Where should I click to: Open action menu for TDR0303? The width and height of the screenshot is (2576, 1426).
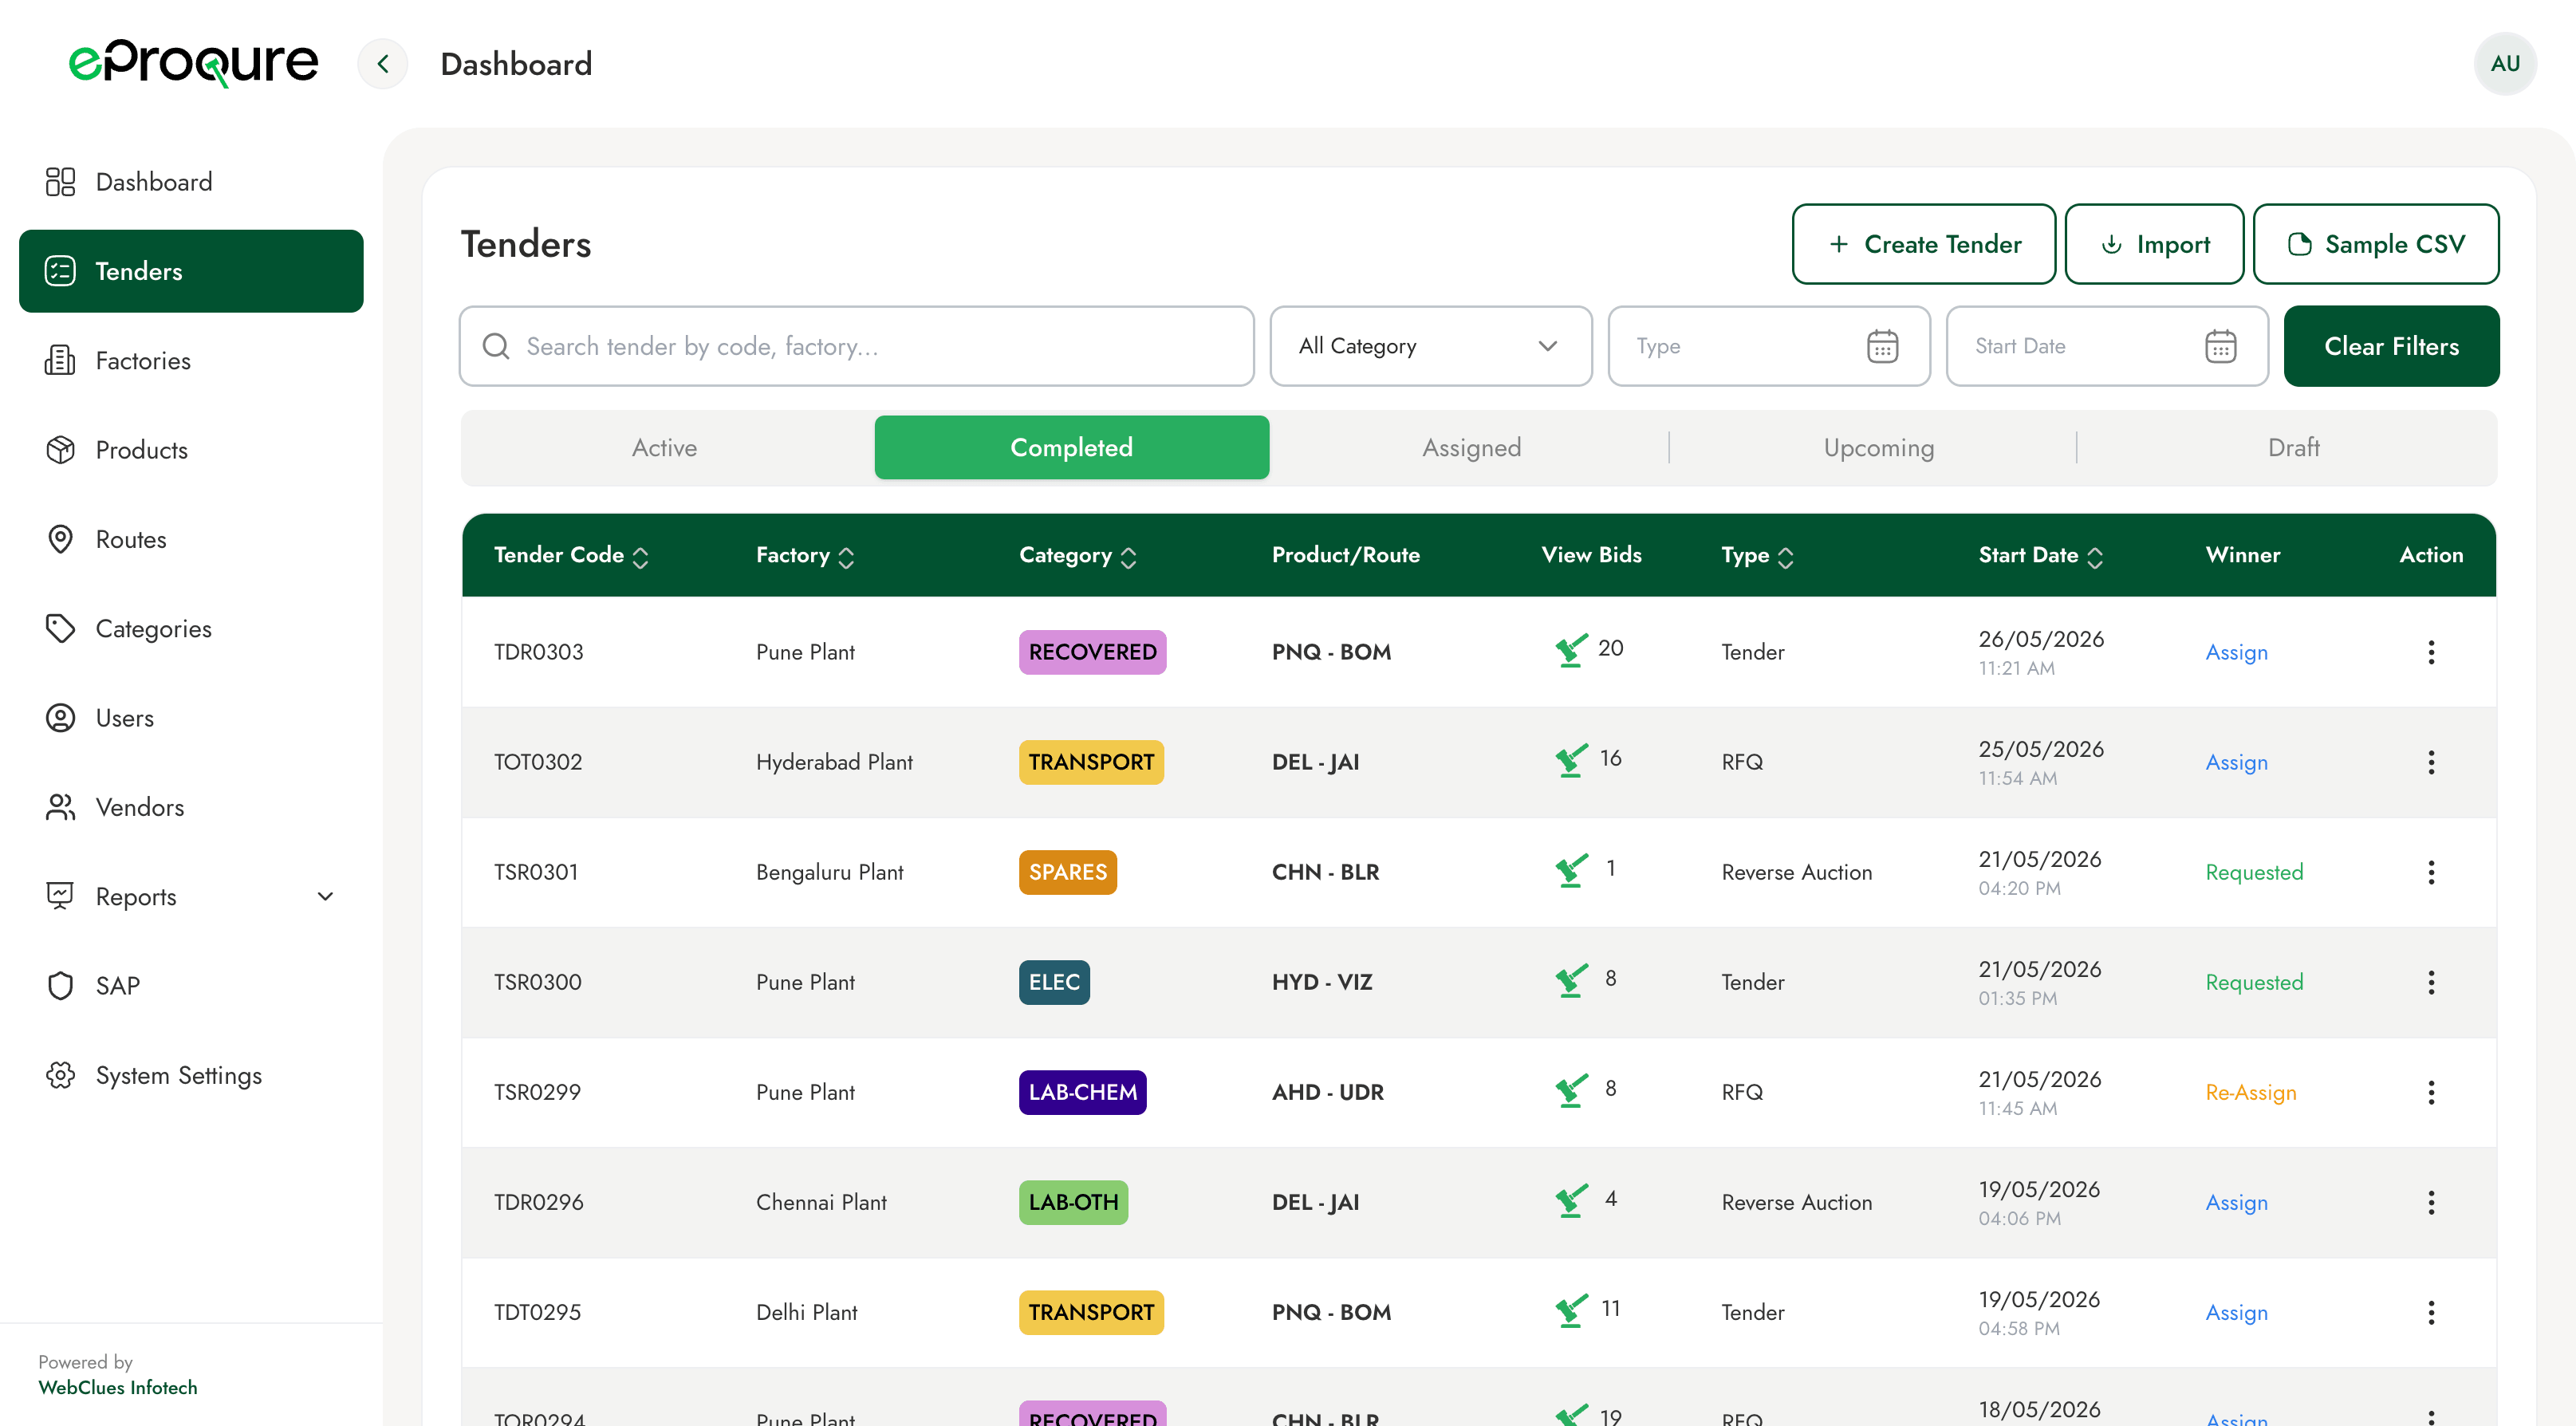point(2430,652)
